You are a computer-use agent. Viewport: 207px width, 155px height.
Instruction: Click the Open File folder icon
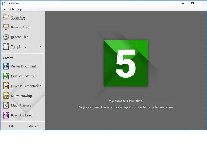[6, 17]
